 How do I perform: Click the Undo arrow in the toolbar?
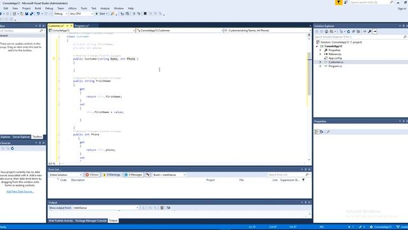click(38, 13)
